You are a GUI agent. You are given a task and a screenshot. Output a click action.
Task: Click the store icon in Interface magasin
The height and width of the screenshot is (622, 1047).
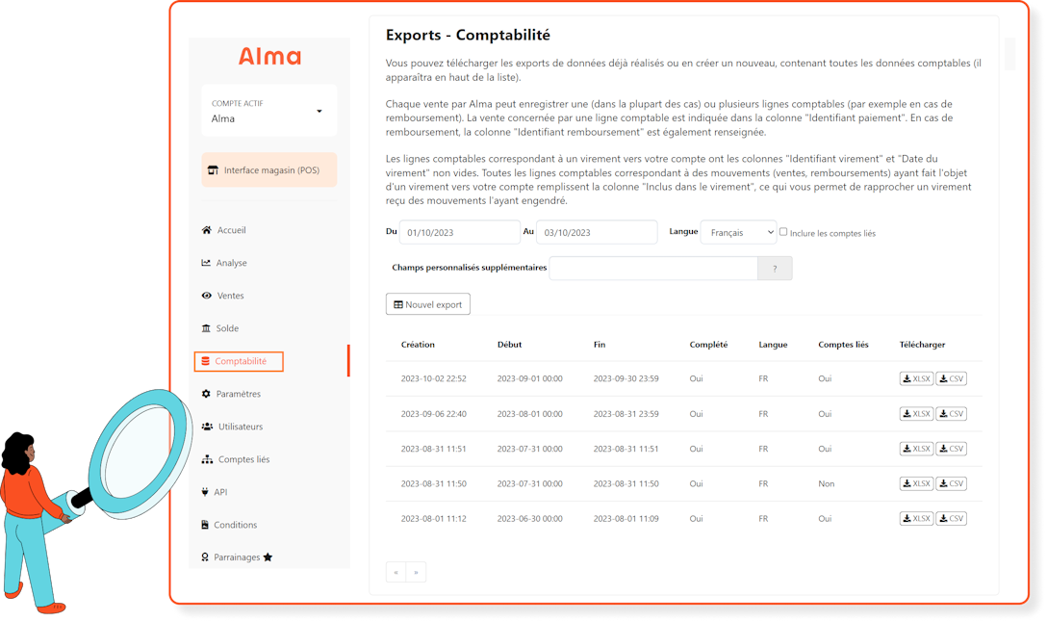[213, 169]
